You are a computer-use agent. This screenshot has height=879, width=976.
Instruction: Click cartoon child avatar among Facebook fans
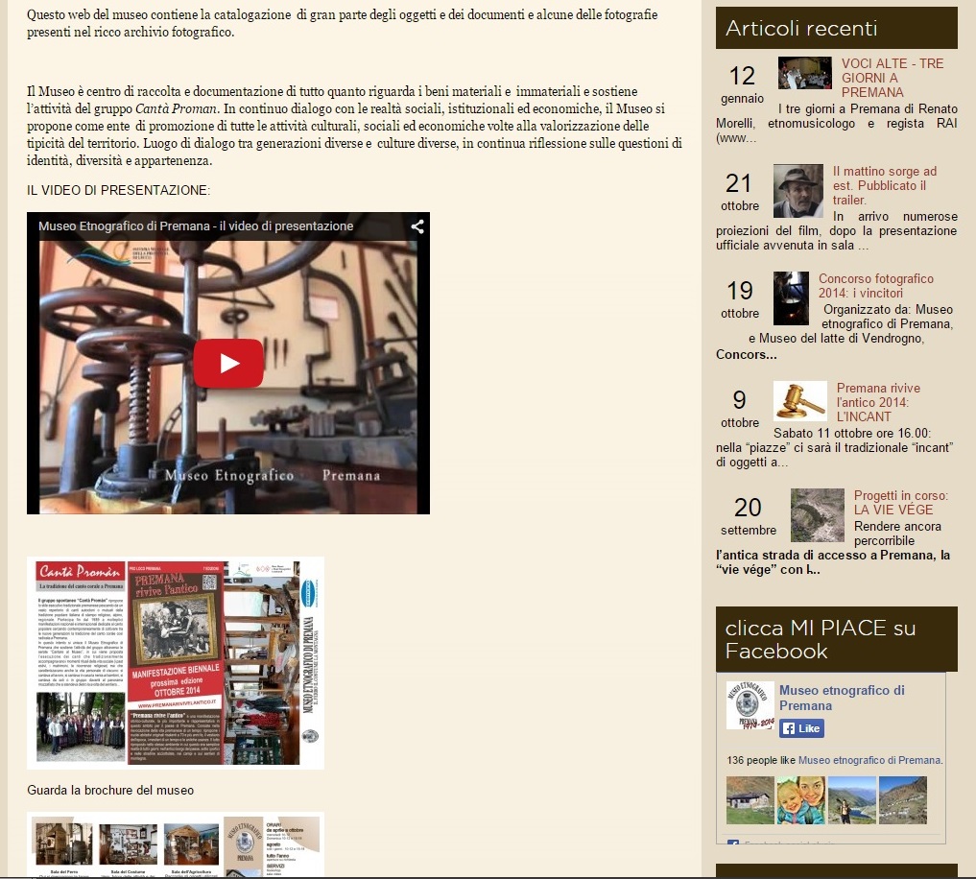tap(801, 800)
